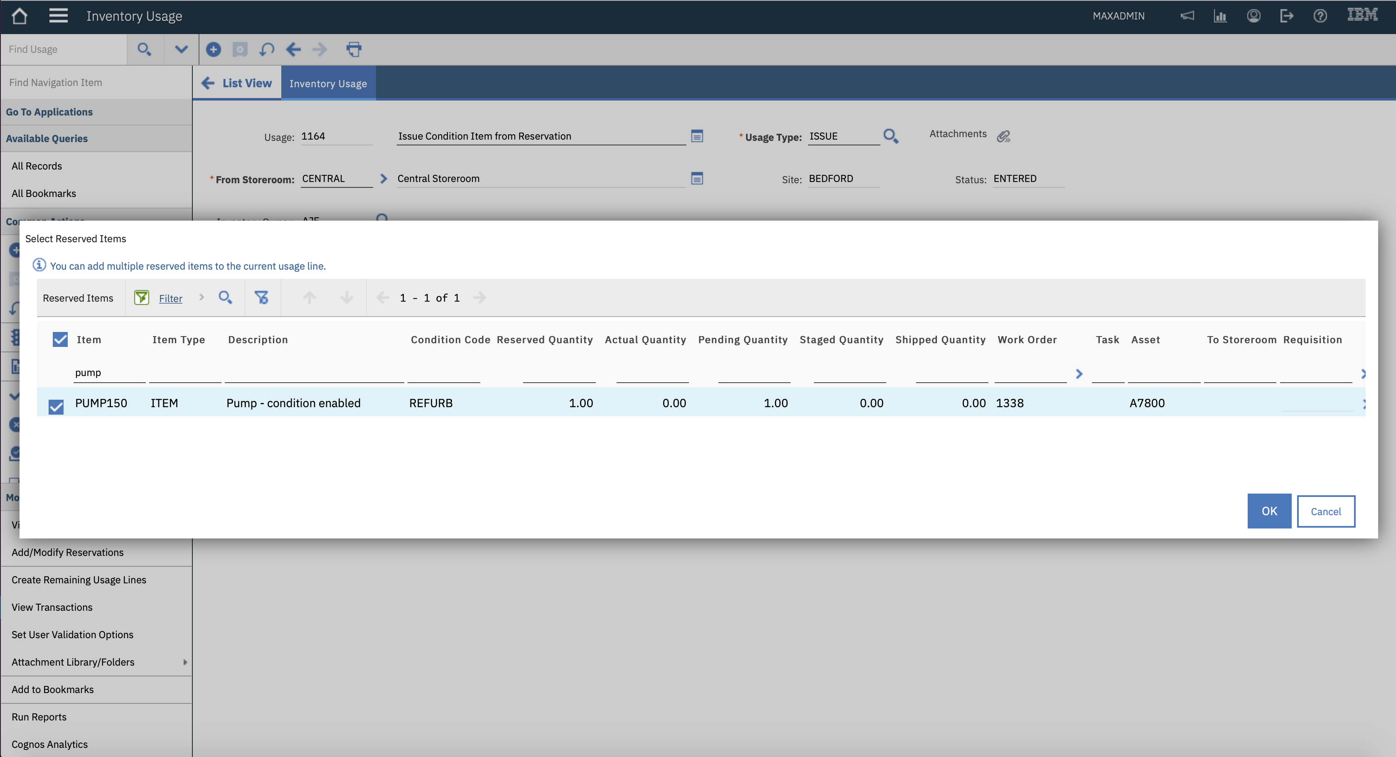Create a new usage record with plus icon
The image size is (1396, 757).
(x=214, y=49)
